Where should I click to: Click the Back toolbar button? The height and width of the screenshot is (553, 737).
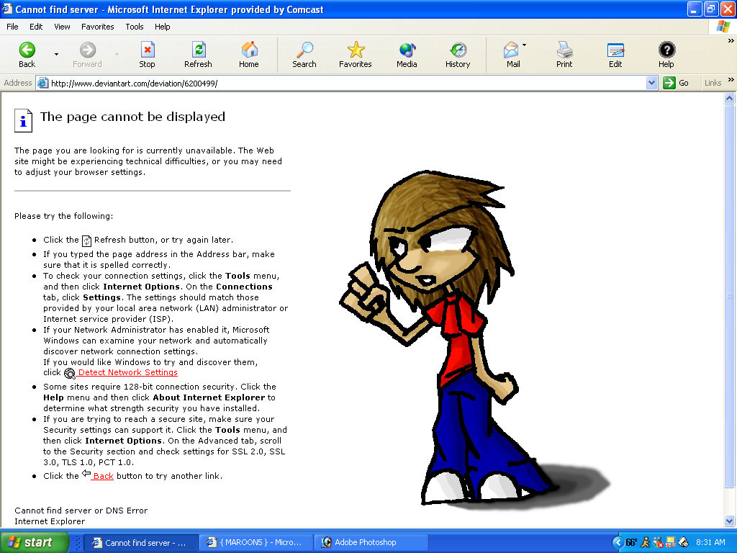coord(27,55)
